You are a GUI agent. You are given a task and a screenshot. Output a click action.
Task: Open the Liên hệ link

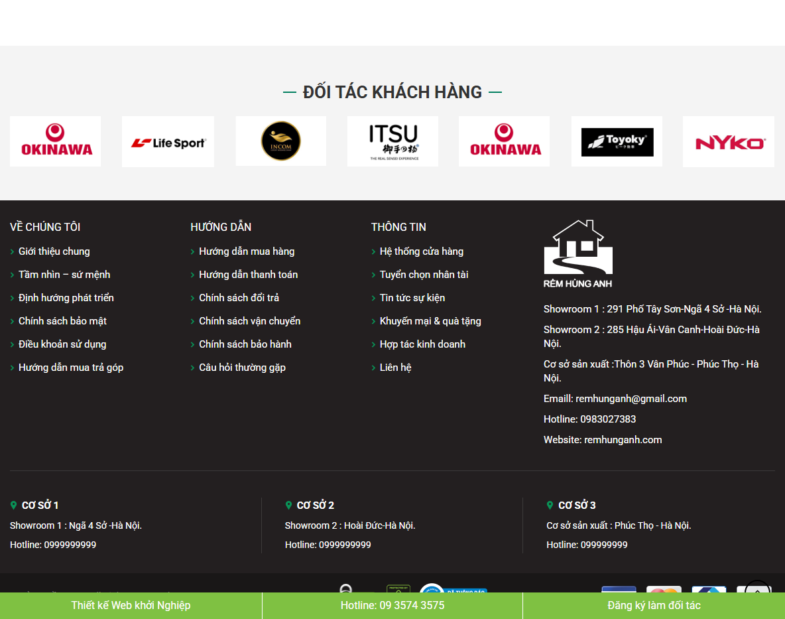pyautogui.click(x=396, y=367)
